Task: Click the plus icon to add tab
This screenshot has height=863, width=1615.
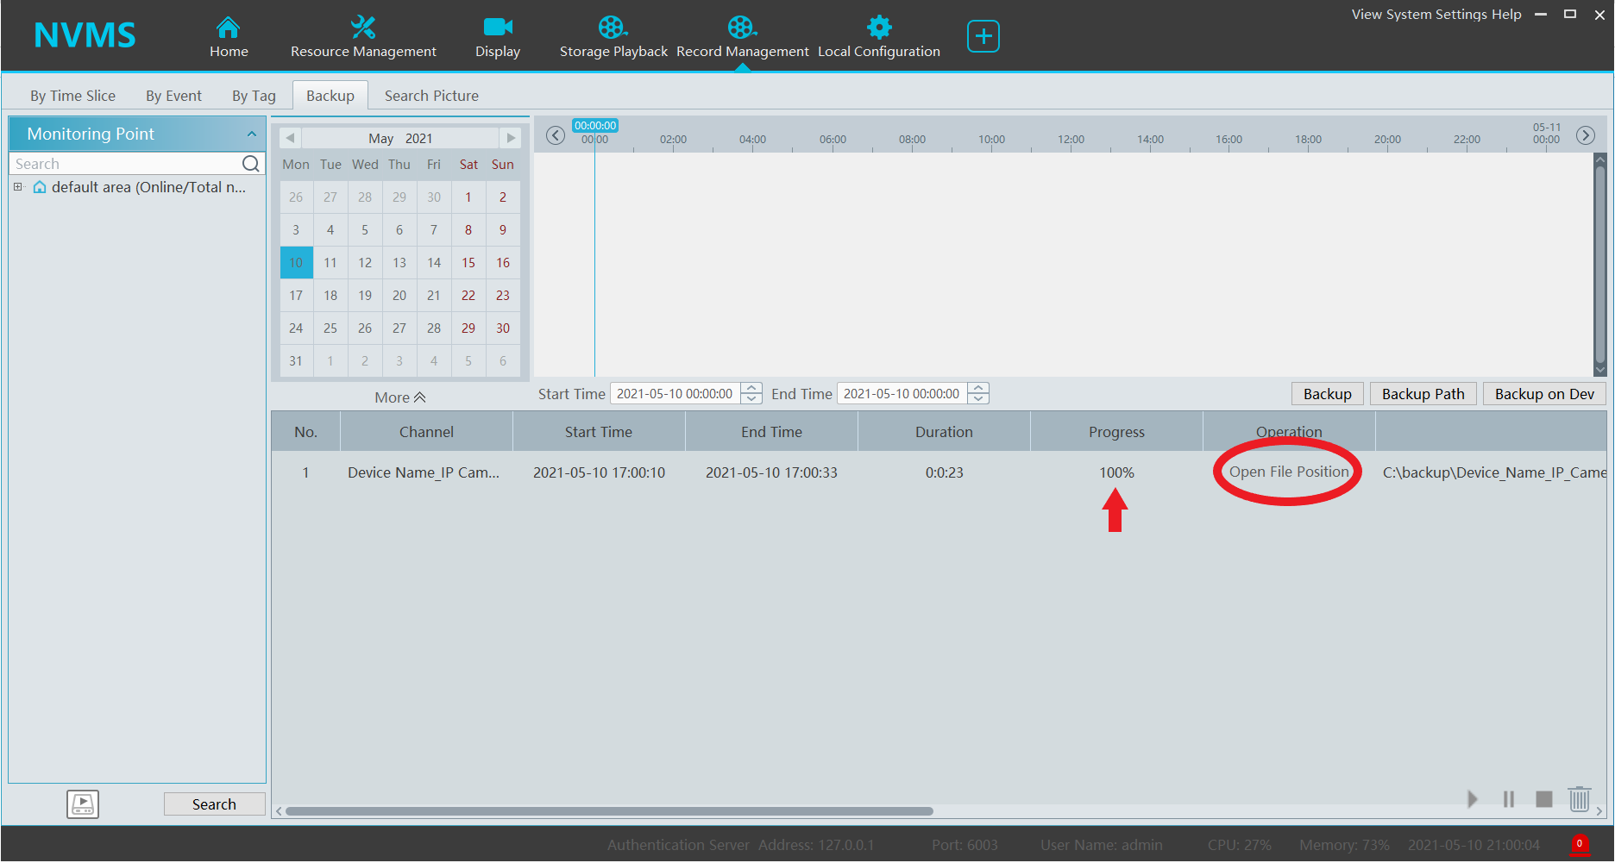Action: (x=983, y=36)
